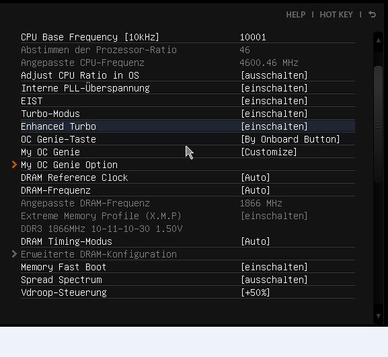Select the Vdroop-Steuerung label
The image size is (388, 357).
point(64,292)
